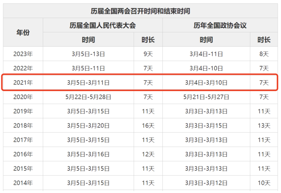Select the 2015年 year cell
The width and height of the screenshot is (281, 193).
[x=23, y=169]
